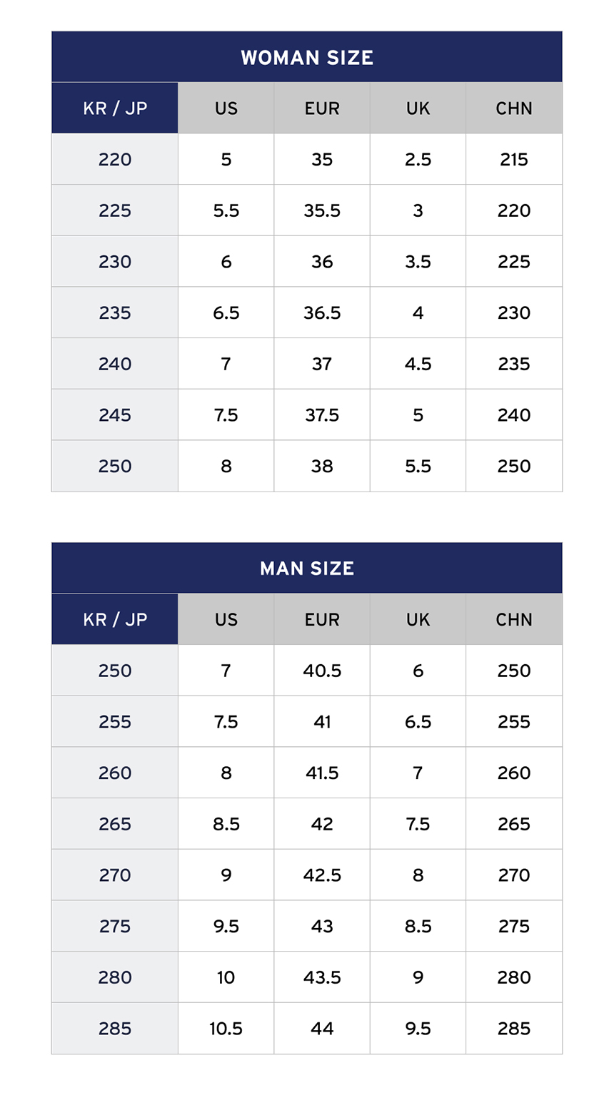Click US column header in woman table
The height and width of the screenshot is (1105, 614).
click(226, 108)
